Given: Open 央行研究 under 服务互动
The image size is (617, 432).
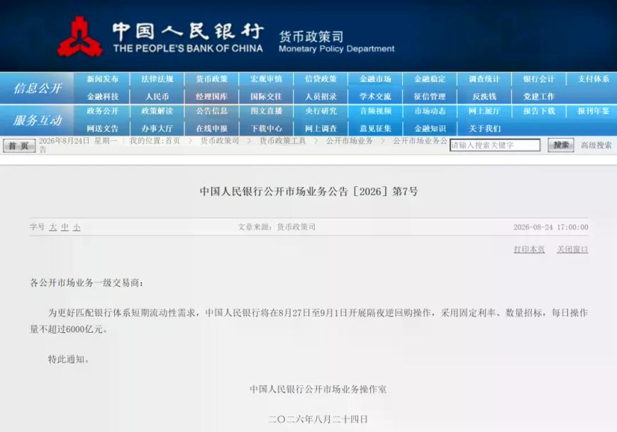Looking at the screenshot, I should (321, 111).
